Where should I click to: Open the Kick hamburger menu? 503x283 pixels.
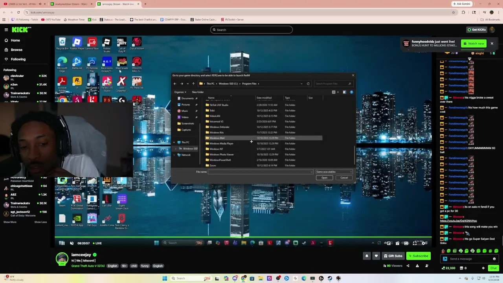pos(6,29)
